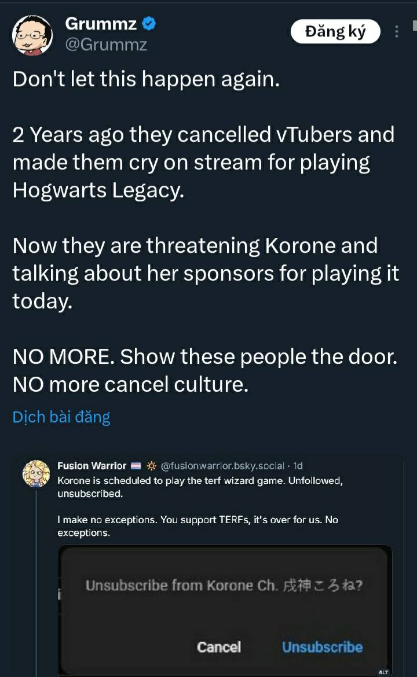This screenshot has width=417, height=677.
Task: Click the Fusion Warrior avatar in quoted post
Action: click(36, 473)
